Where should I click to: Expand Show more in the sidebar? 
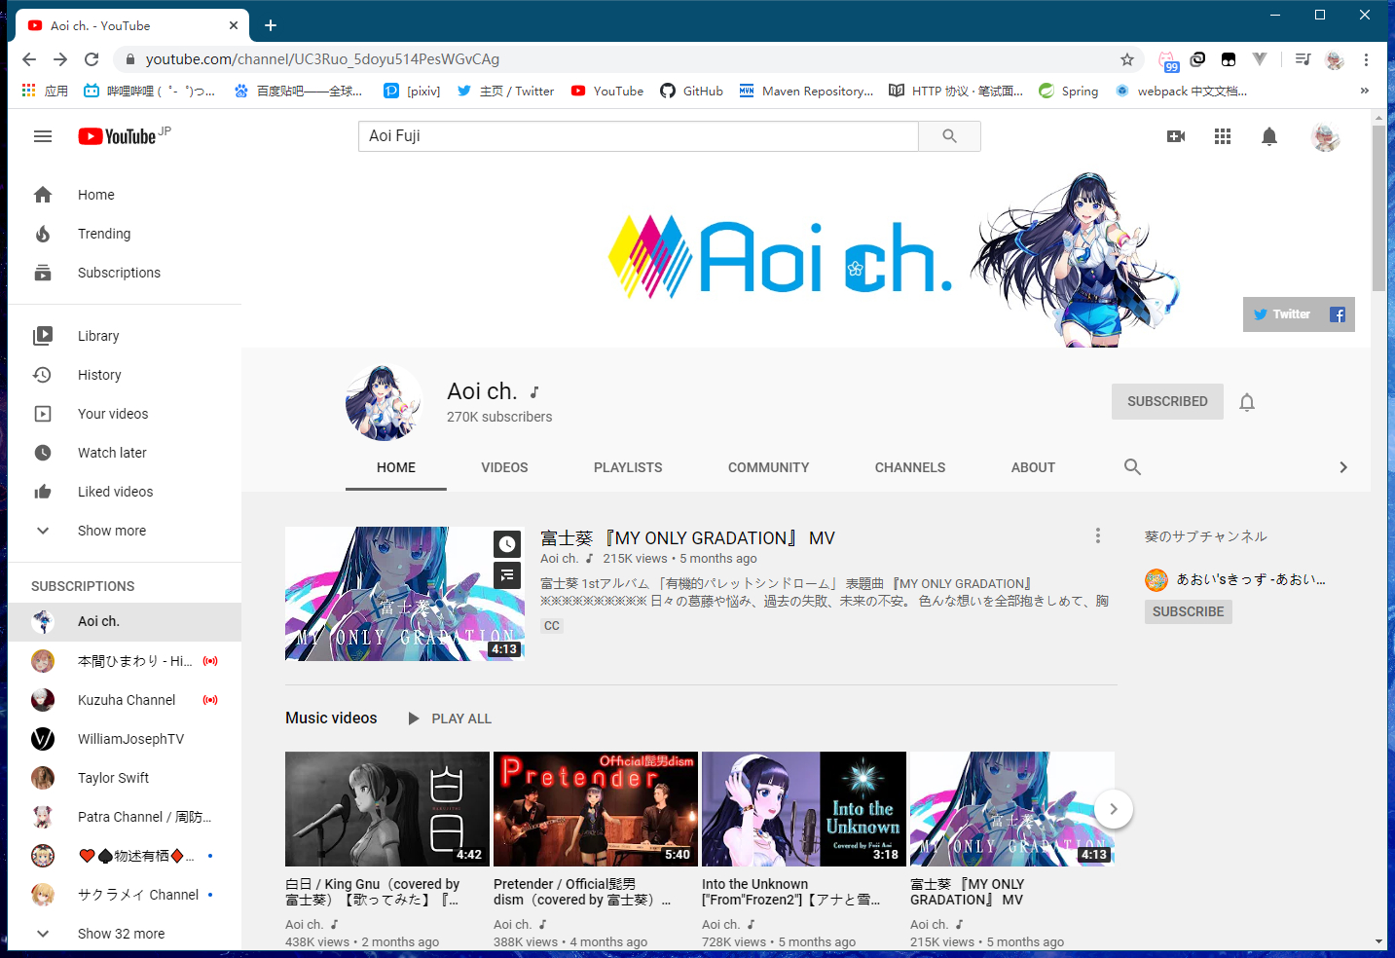(125, 531)
